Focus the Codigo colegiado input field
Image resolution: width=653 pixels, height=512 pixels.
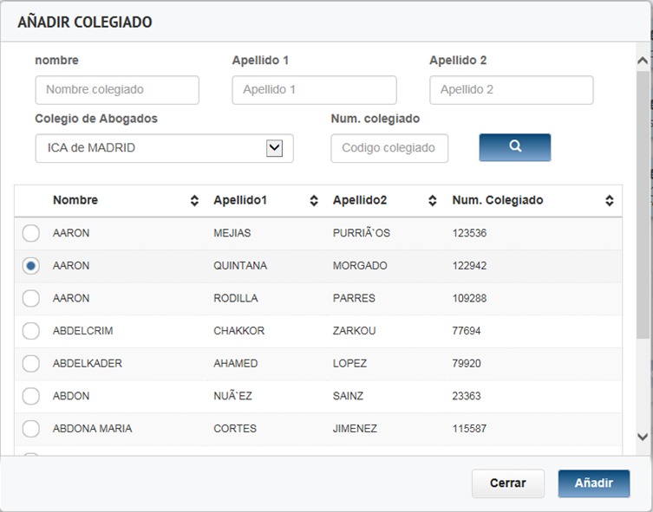[389, 148]
